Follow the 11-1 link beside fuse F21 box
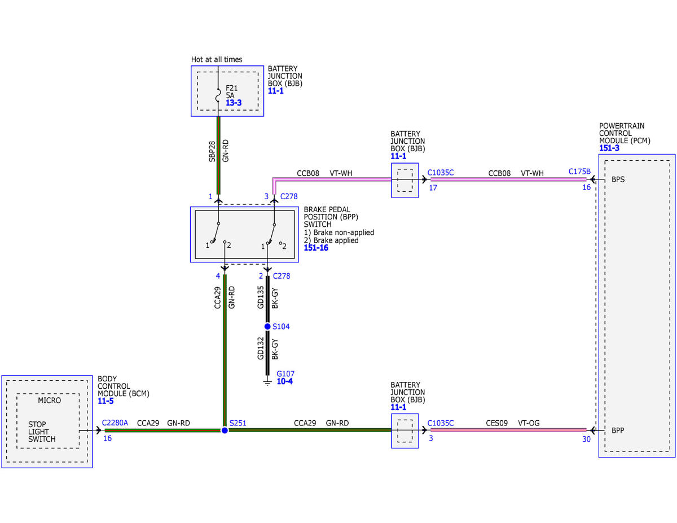Viewport: 677px width, 523px height. (x=276, y=91)
